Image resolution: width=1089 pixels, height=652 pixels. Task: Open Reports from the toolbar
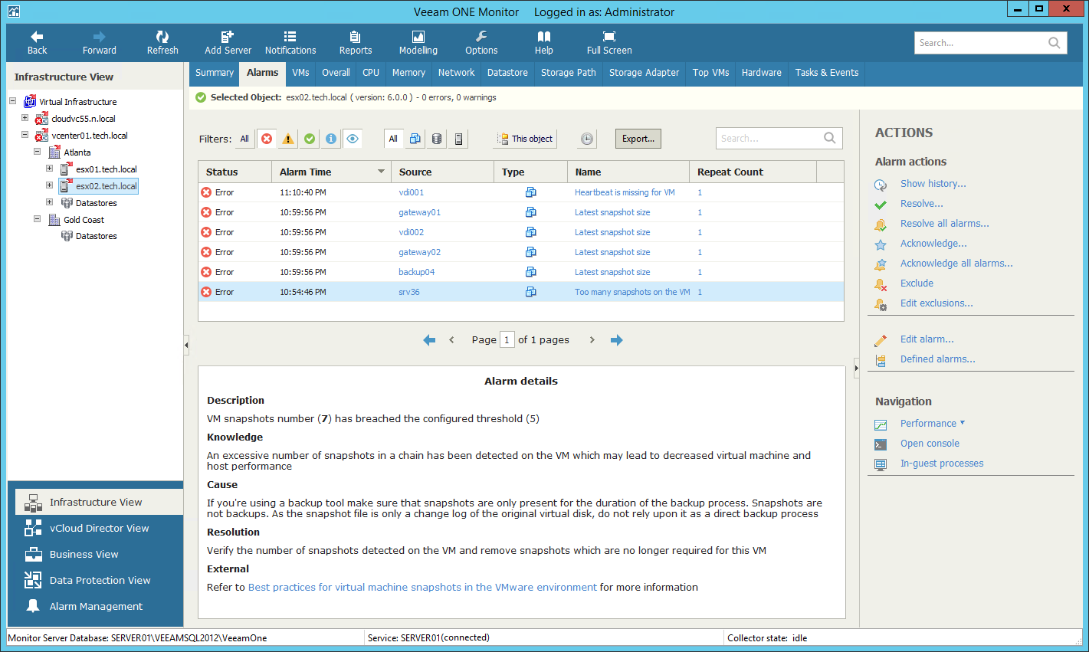pos(356,43)
